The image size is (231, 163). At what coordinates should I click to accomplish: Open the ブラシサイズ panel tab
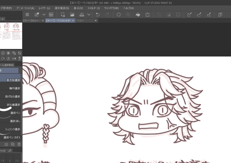[x=3, y=151]
